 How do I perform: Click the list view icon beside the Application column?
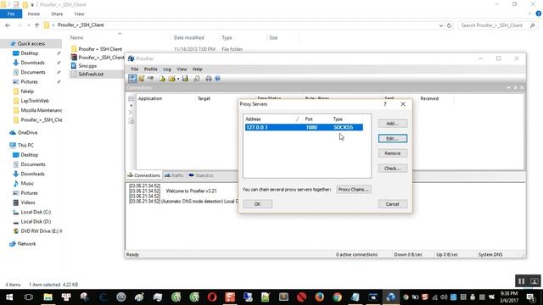(132, 99)
